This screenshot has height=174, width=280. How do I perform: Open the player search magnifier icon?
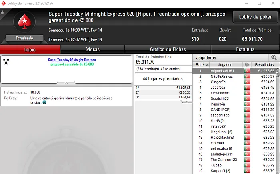(274, 58)
